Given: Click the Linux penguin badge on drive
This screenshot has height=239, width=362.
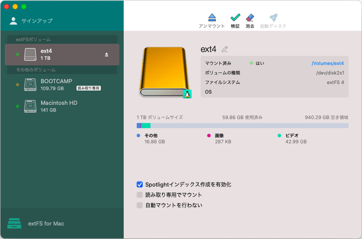Looking at the screenshot, I should coord(187,94).
